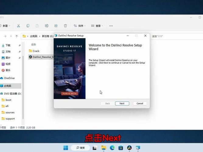Click the search box labeled 搜索"111"
The image size is (203, 152).
pos(177,36)
